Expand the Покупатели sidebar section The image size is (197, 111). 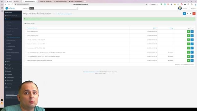(13, 77)
